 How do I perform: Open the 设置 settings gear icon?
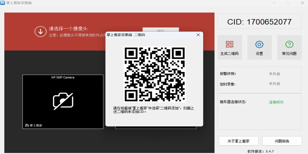259,47
